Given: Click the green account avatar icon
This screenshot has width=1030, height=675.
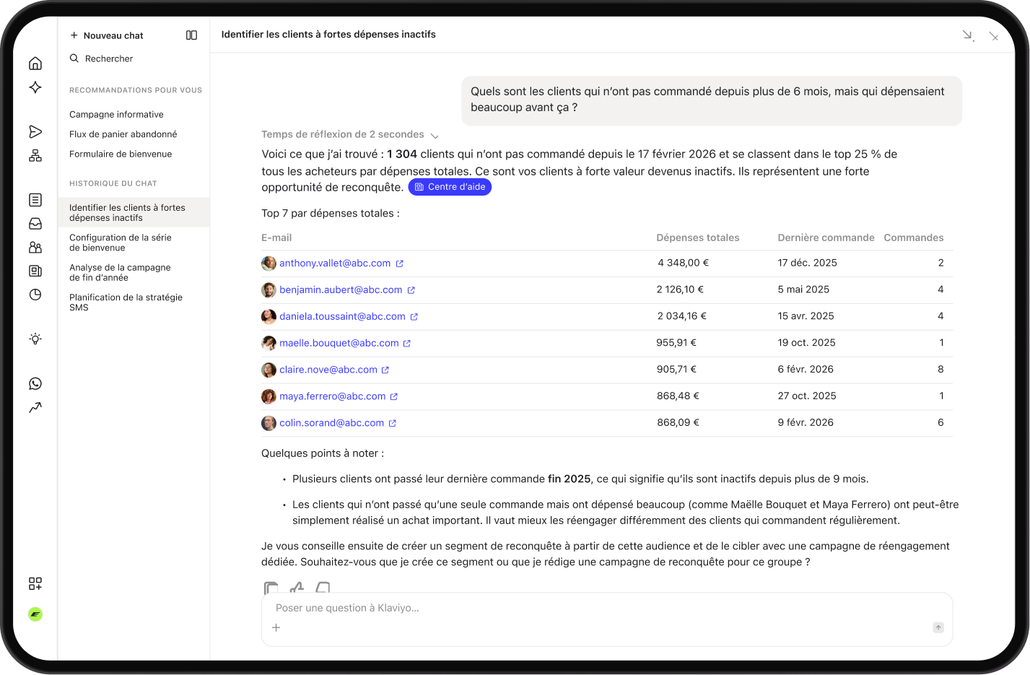Looking at the screenshot, I should tap(35, 614).
